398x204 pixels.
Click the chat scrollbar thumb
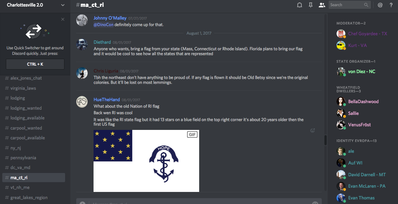(325, 140)
